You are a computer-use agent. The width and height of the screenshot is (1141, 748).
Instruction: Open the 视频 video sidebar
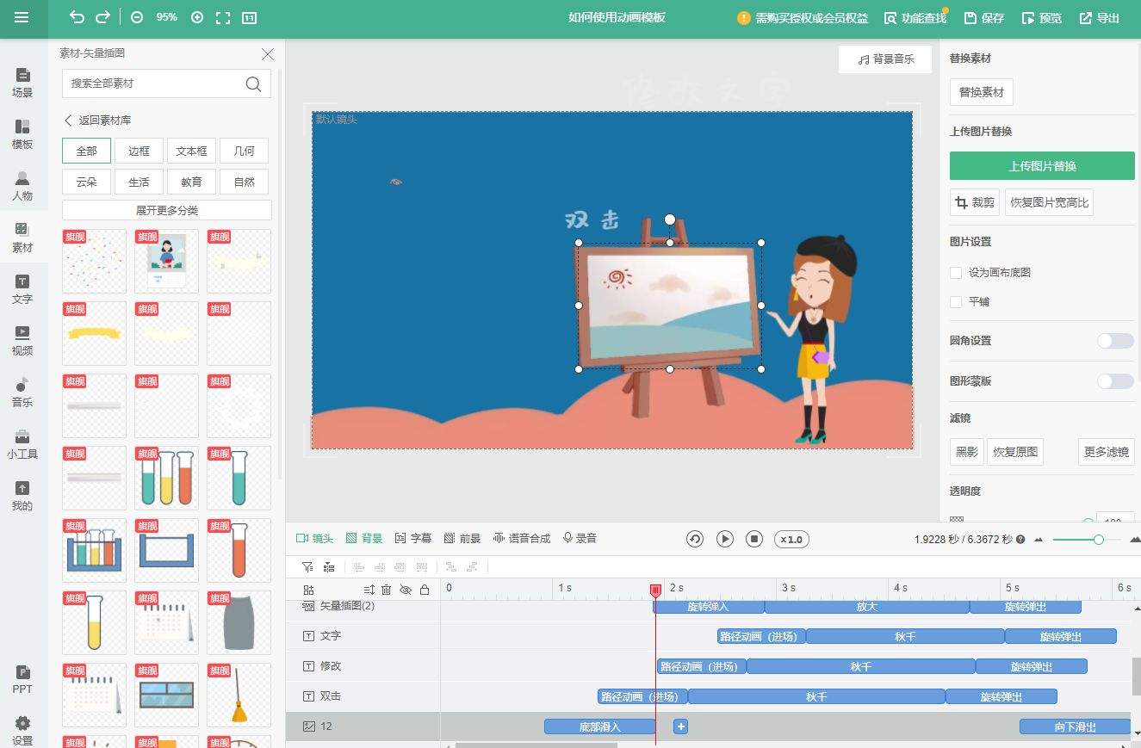[x=22, y=341]
